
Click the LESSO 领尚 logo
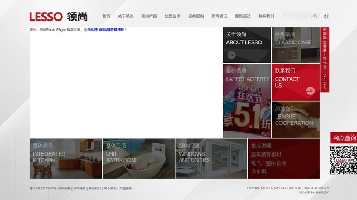[x=58, y=17]
